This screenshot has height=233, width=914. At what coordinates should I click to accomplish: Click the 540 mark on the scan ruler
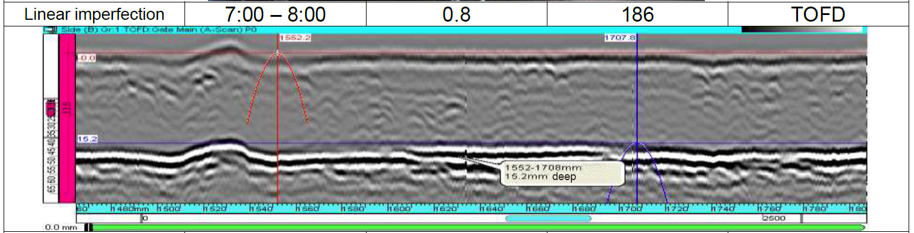pyautogui.click(x=261, y=209)
